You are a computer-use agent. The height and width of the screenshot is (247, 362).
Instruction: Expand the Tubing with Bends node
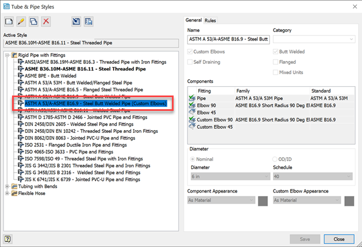click(x=7, y=186)
